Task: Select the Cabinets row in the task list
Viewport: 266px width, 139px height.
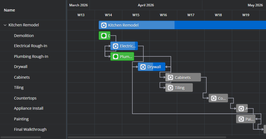Action: 33,77
